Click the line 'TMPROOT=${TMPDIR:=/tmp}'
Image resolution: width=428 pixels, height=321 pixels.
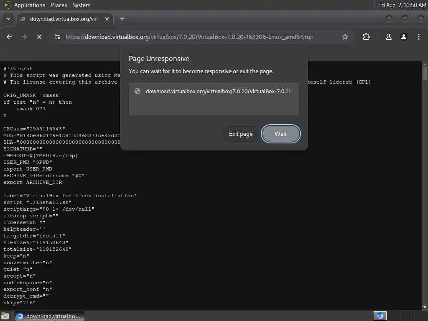coord(41,155)
